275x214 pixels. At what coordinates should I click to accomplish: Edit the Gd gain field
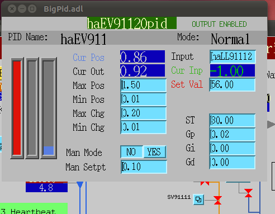point(232,163)
